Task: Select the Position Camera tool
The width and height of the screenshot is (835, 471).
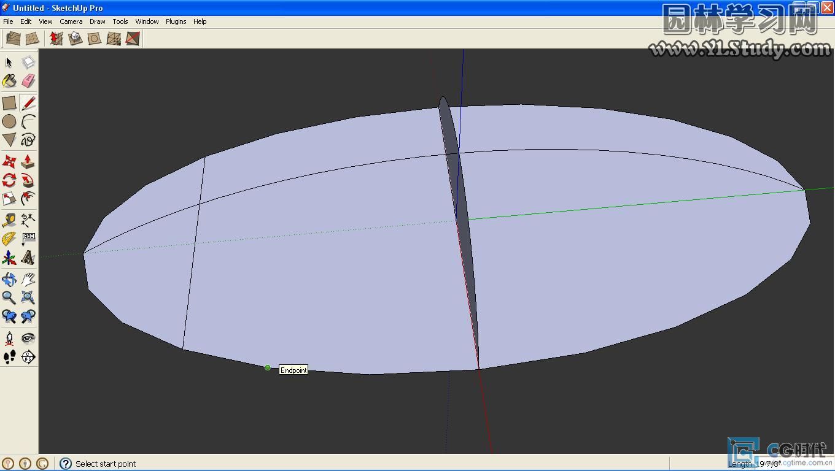Action: click(x=9, y=339)
